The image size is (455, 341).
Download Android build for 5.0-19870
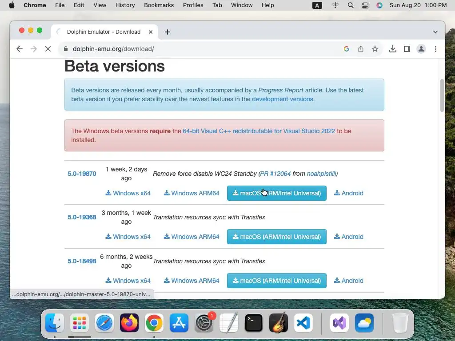click(348, 193)
